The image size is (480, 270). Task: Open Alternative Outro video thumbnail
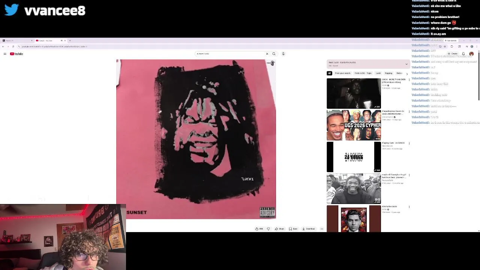pyautogui.click(x=354, y=219)
